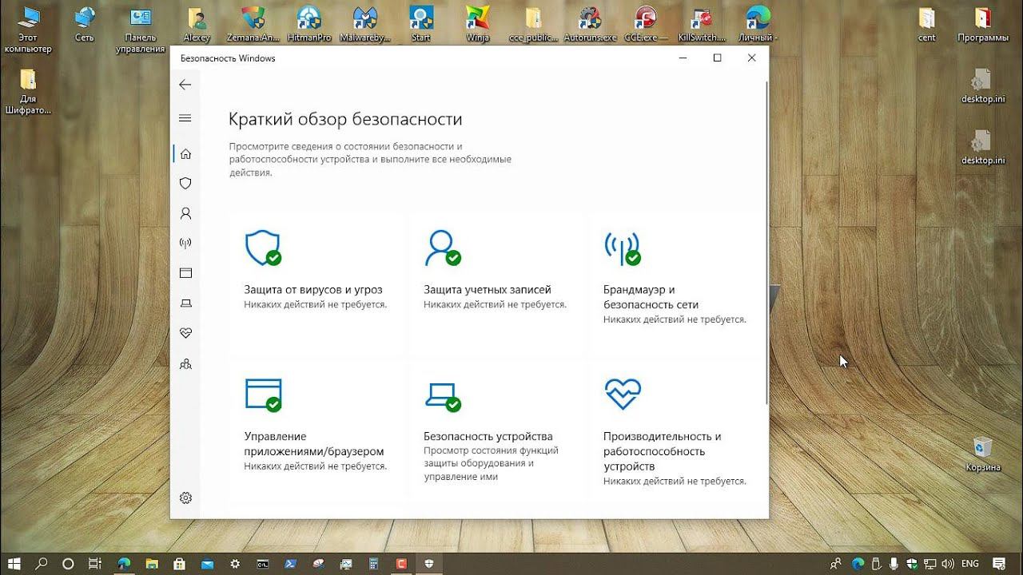
Task: Open PowerShell from the taskbar
Action: pos(291,563)
